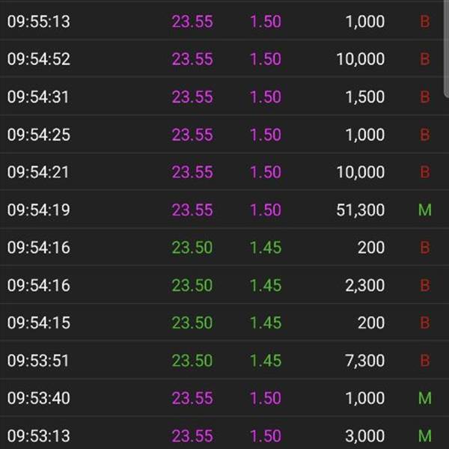Click the B marker at 09:54:52
The image size is (449, 449).
[x=425, y=59]
